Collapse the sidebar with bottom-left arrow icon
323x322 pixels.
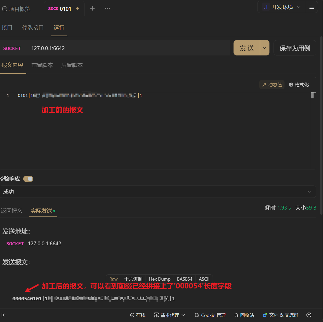4,315
